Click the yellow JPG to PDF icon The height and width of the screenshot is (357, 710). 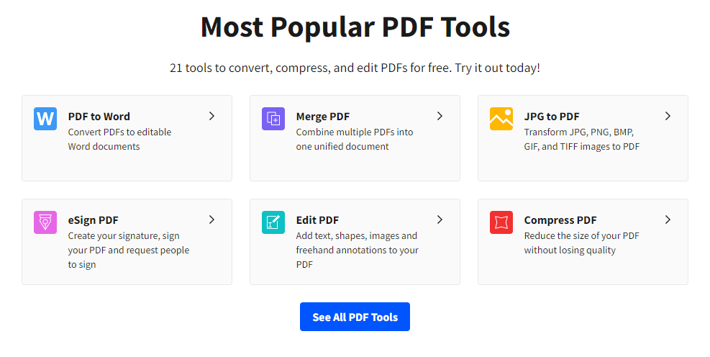tap(501, 119)
